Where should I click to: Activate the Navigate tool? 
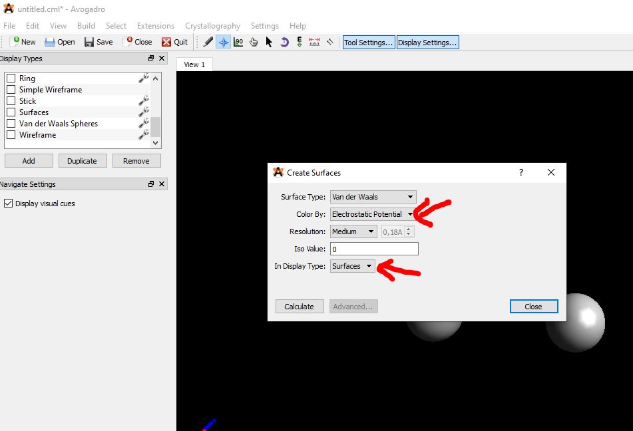[224, 42]
